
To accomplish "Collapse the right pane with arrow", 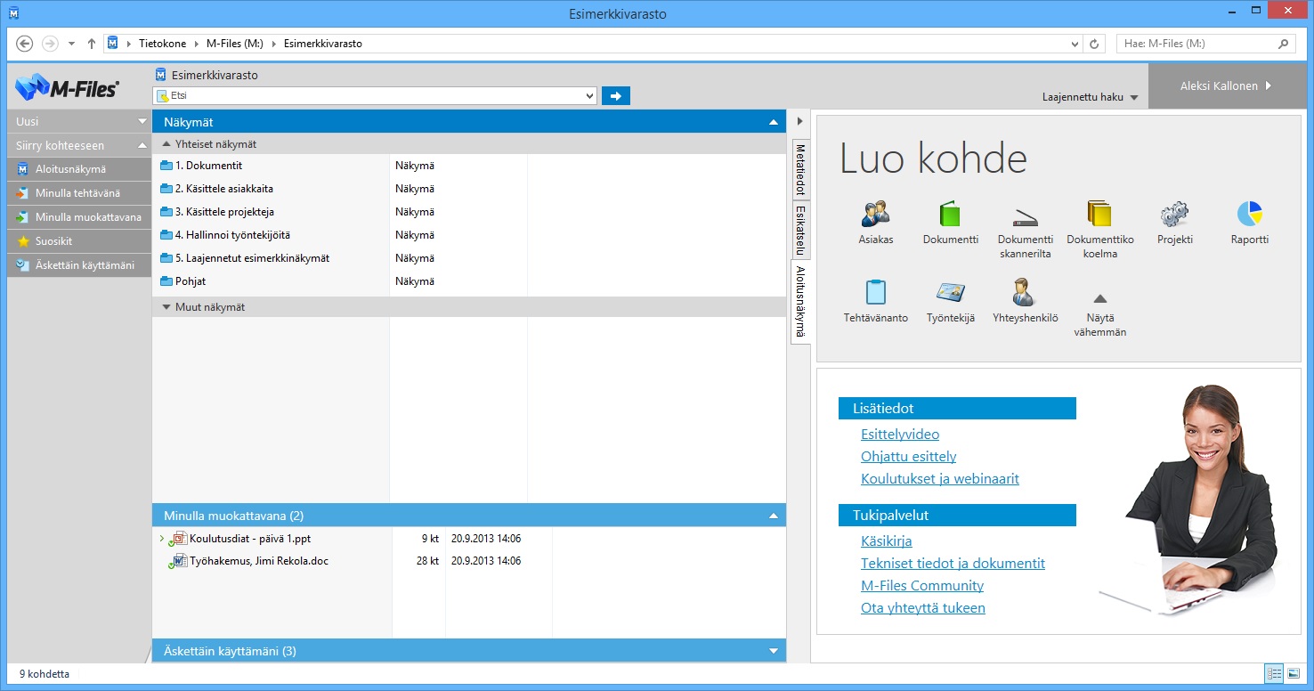I will (x=799, y=121).
